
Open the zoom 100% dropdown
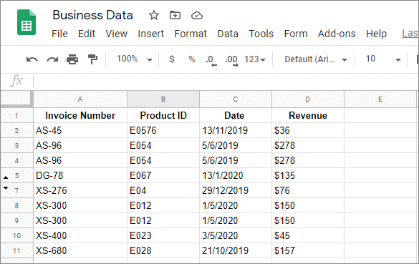tap(135, 59)
